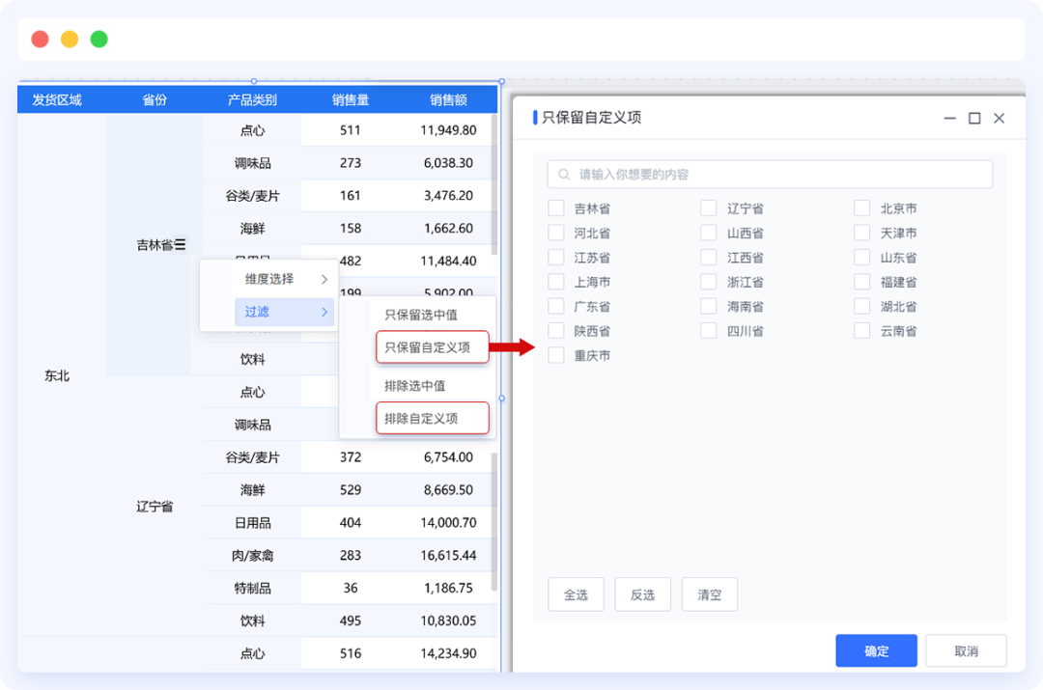Cancel with the 取消 button

click(x=966, y=650)
